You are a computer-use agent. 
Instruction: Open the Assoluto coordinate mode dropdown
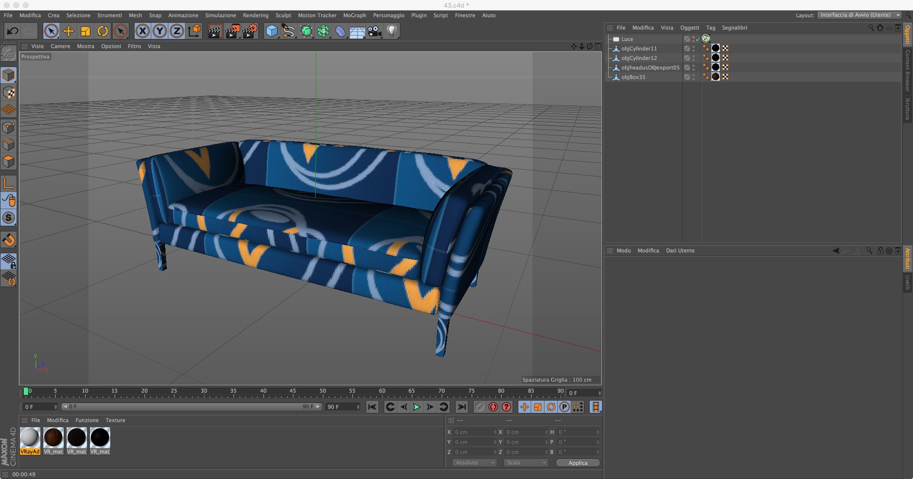coord(474,463)
